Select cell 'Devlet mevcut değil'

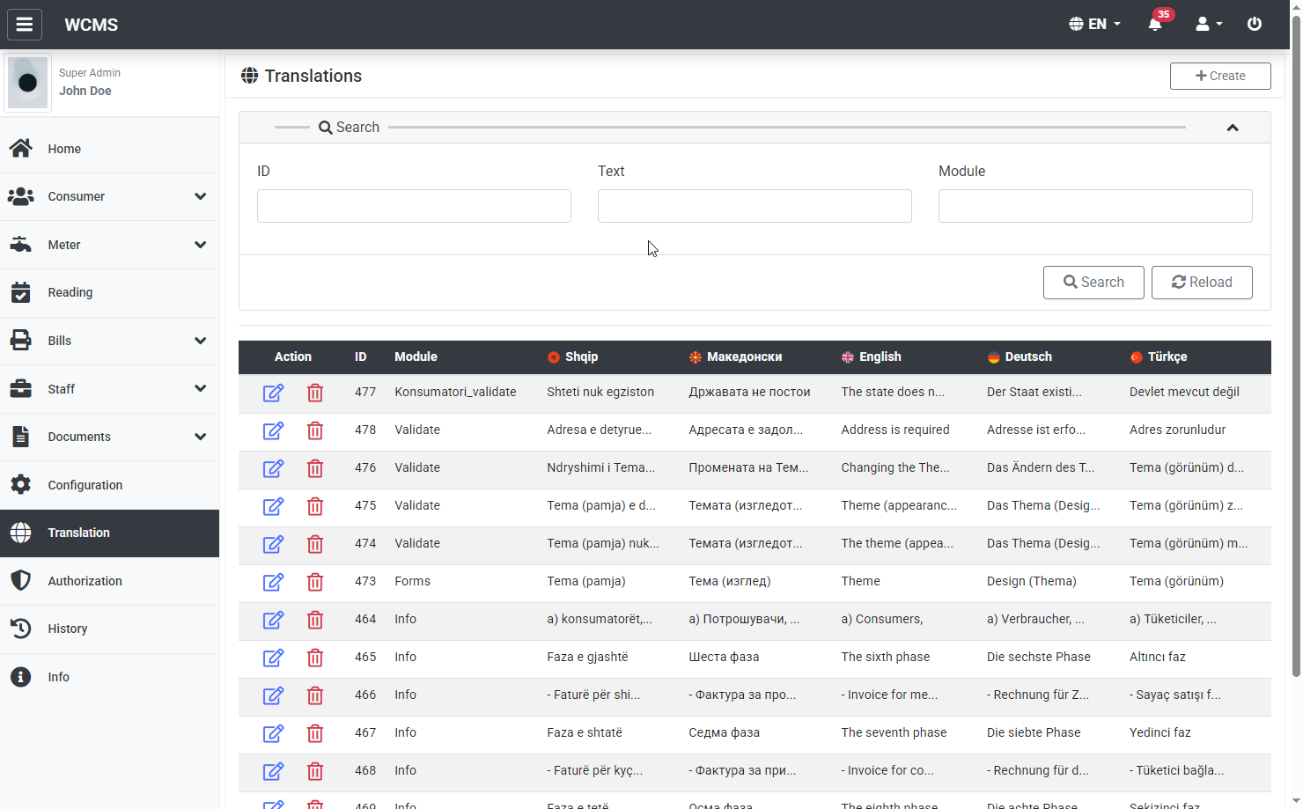tap(1184, 392)
